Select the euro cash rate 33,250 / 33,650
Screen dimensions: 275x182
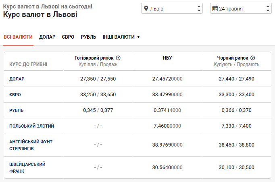tap(98, 94)
